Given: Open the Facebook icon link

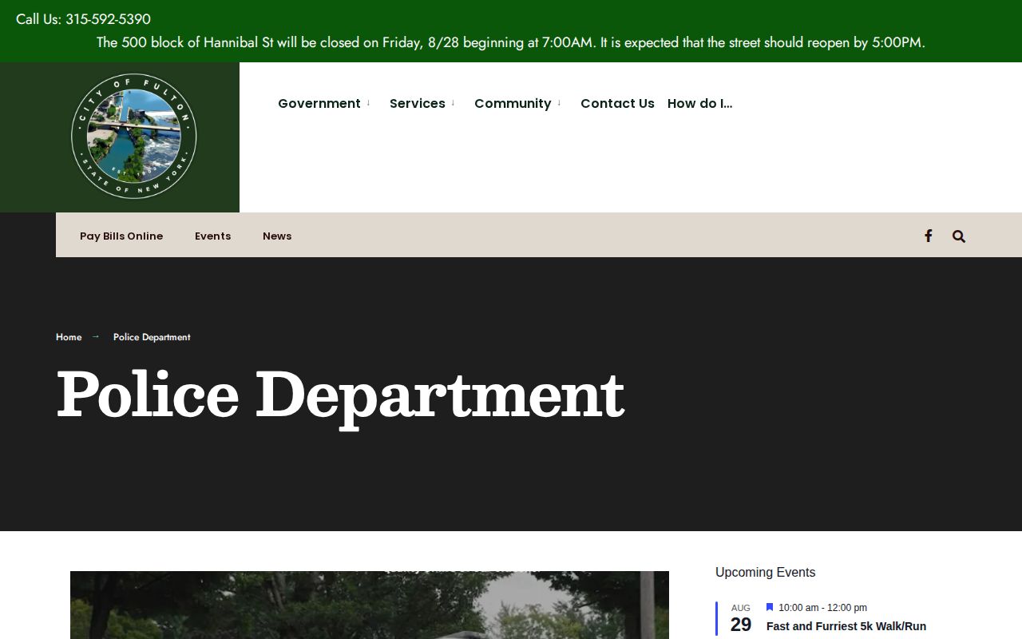Looking at the screenshot, I should 928,236.
